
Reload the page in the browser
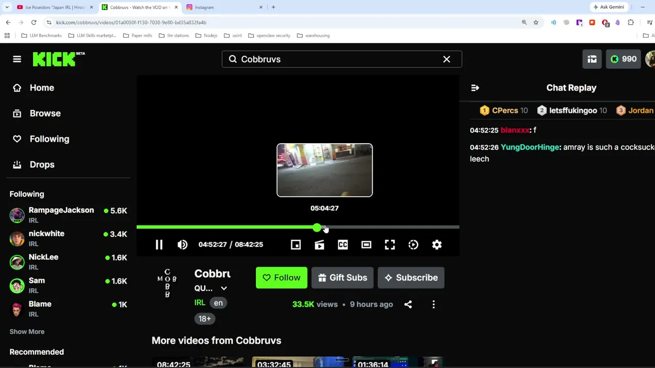[34, 22]
